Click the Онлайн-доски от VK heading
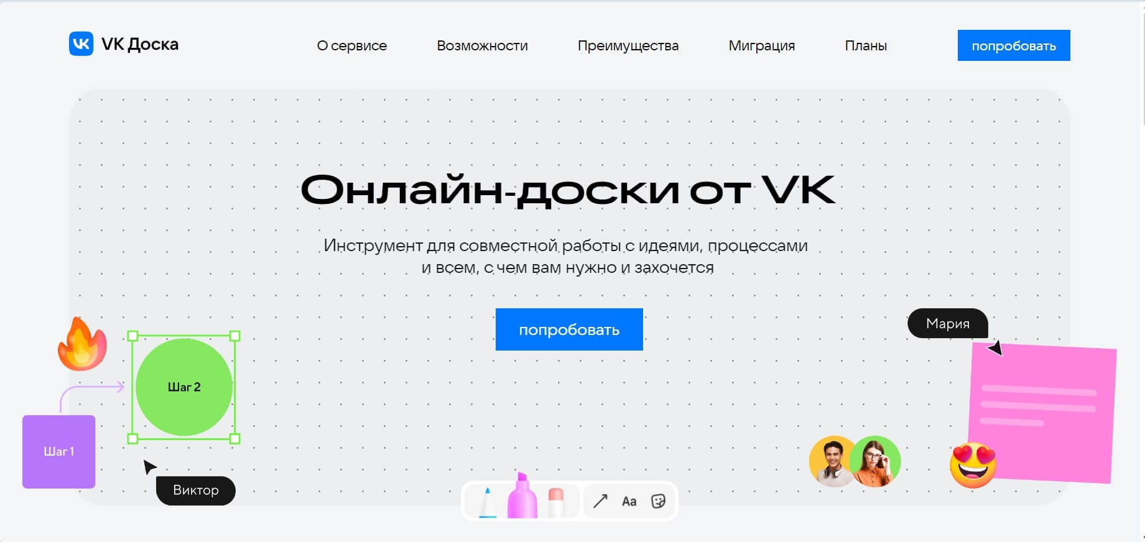Image resolution: width=1145 pixels, height=542 pixels. [568, 190]
